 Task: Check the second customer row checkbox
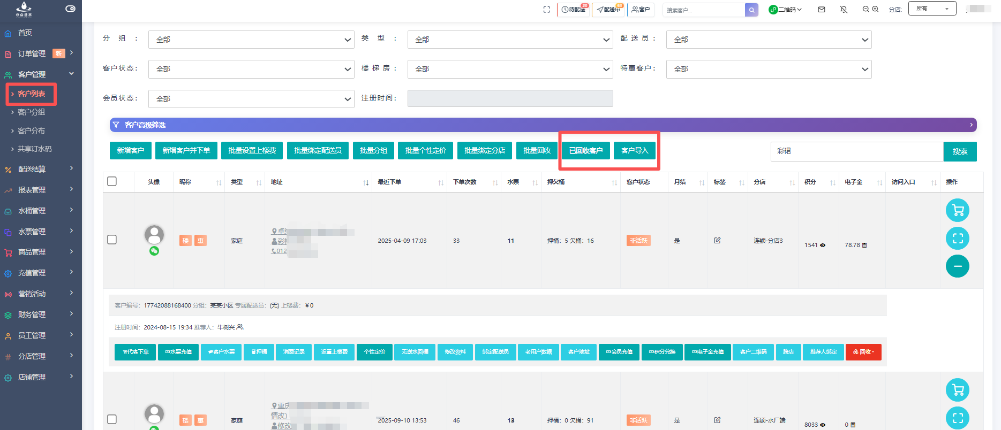click(x=112, y=419)
